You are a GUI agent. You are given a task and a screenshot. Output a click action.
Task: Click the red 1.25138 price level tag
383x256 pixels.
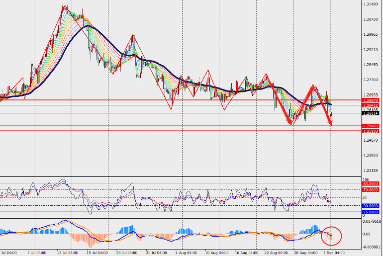tap(371, 131)
